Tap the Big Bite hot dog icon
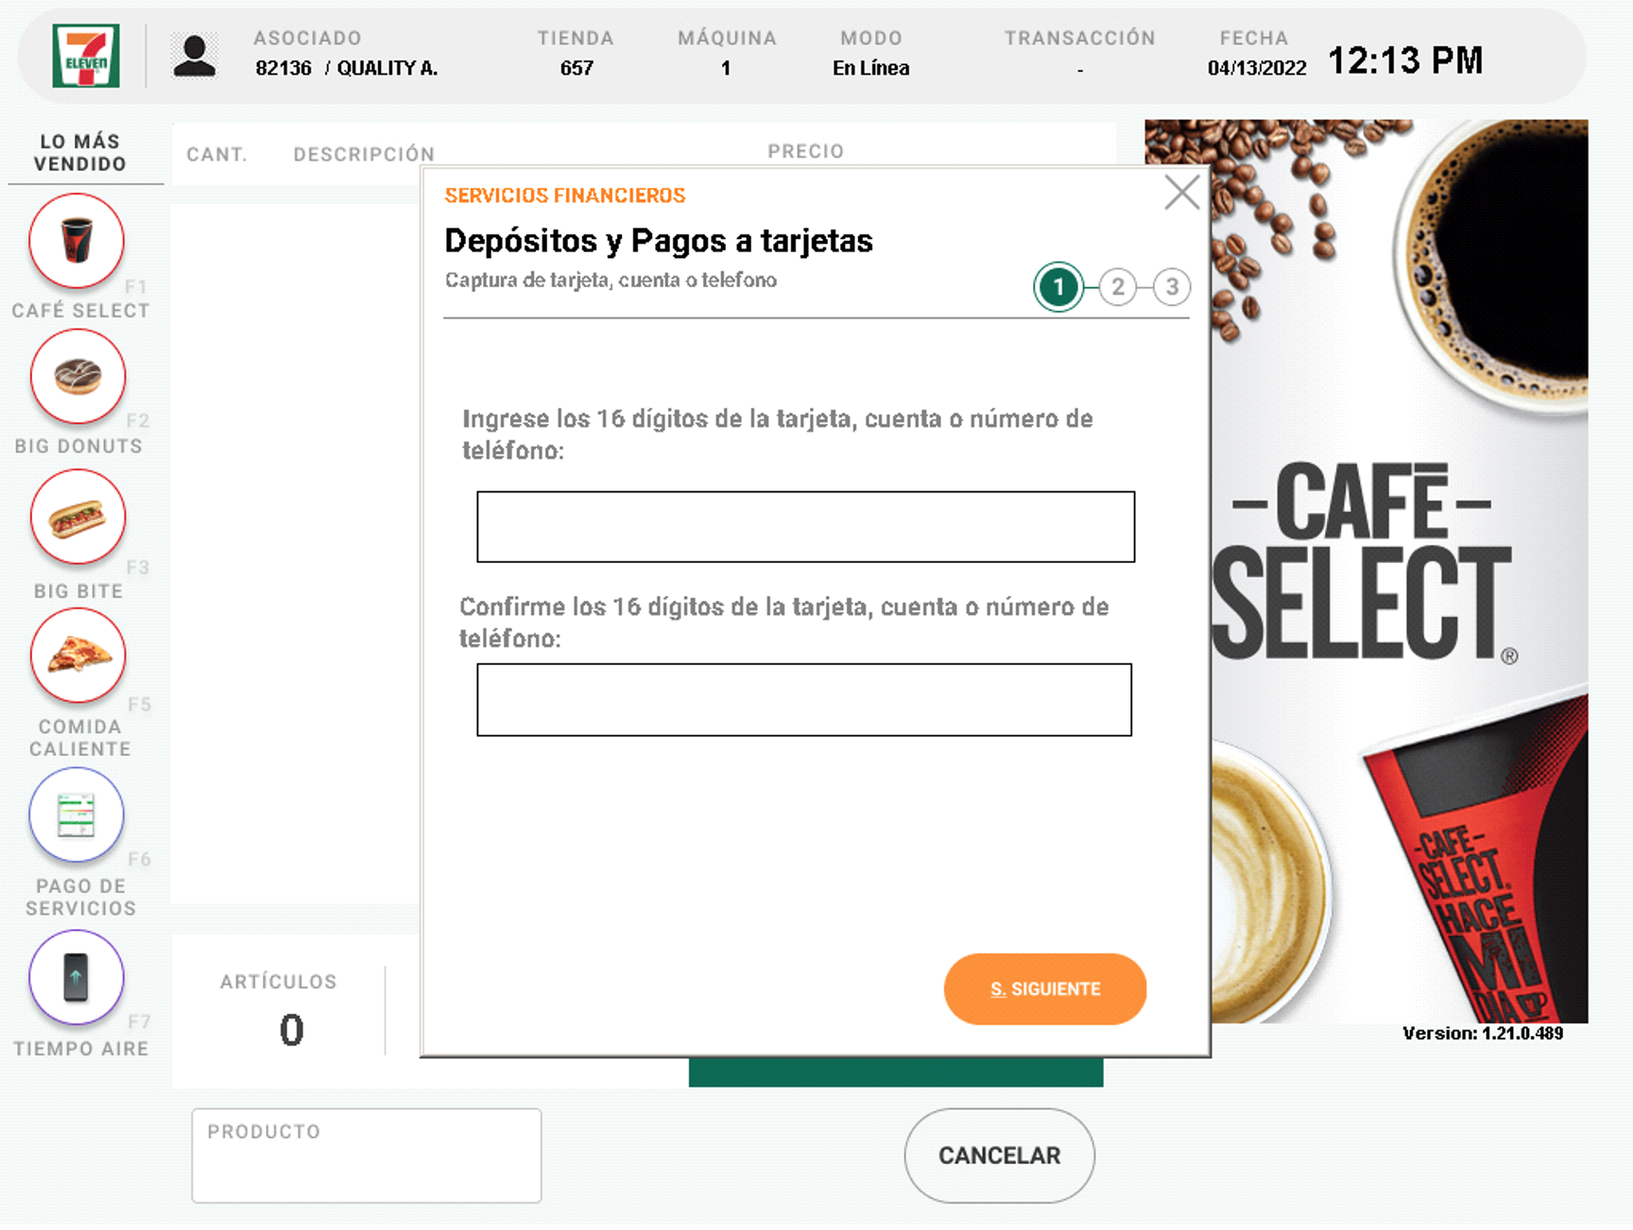This screenshot has width=1633, height=1230. tap(77, 518)
